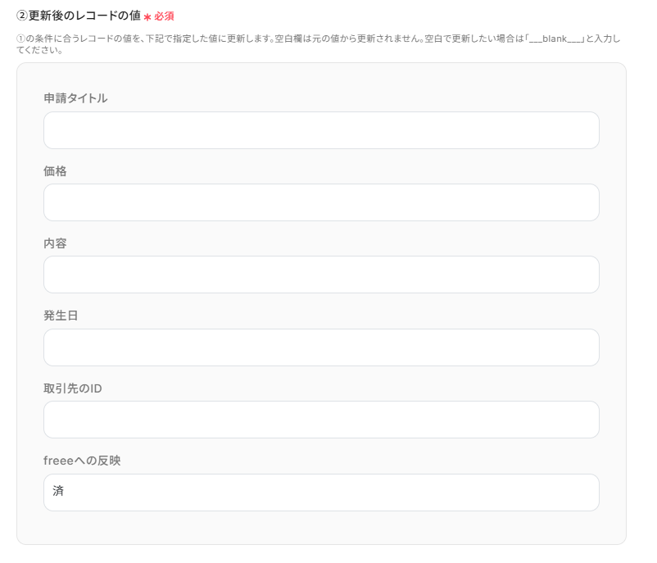
Task: Click the 発生日 input field
Action: click(x=321, y=347)
